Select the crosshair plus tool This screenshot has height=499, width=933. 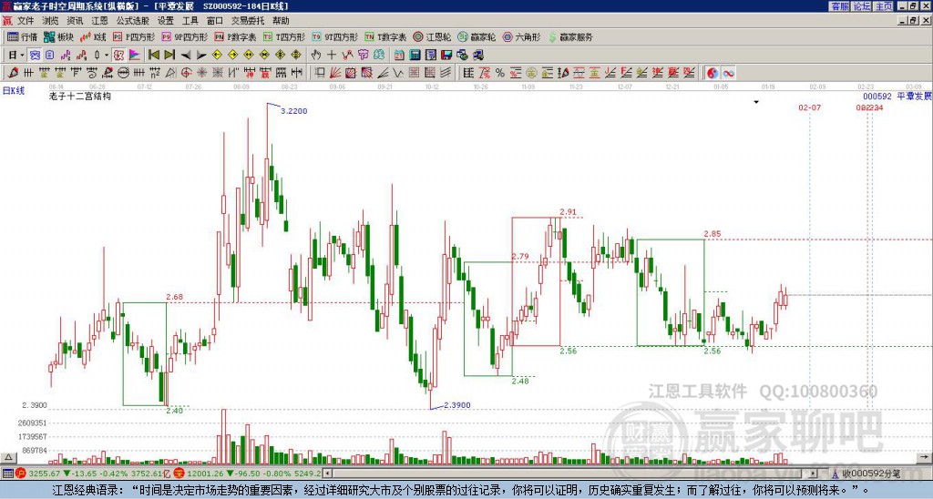click(x=332, y=56)
